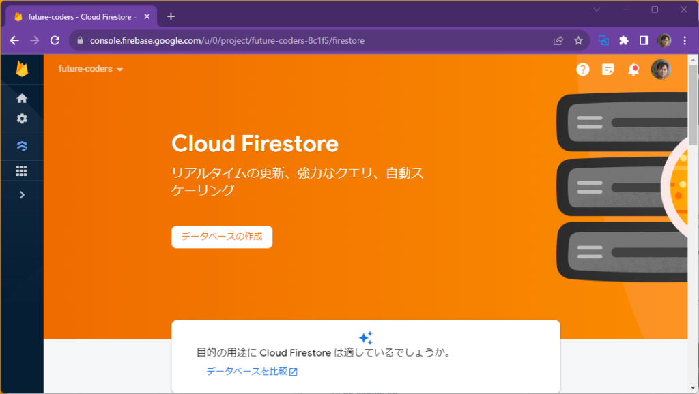The height and width of the screenshot is (394, 699).
Task: Open the Extensions puzzle icon
Action: (x=624, y=40)
